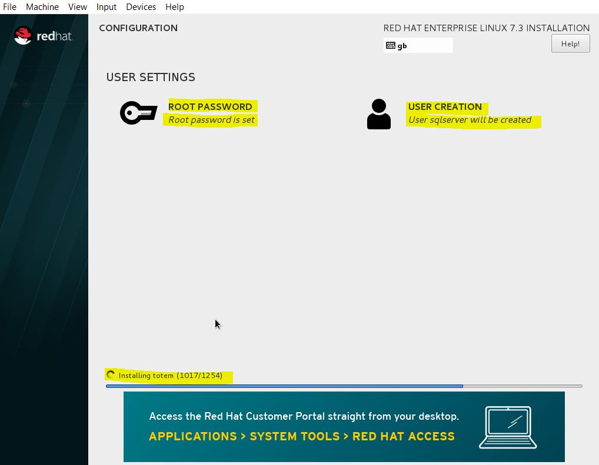Click 'User sqlserver will be created' text

(470, 120)
